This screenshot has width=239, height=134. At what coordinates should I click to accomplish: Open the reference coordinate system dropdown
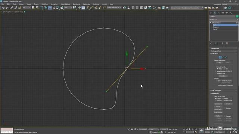tap(68, 7)
